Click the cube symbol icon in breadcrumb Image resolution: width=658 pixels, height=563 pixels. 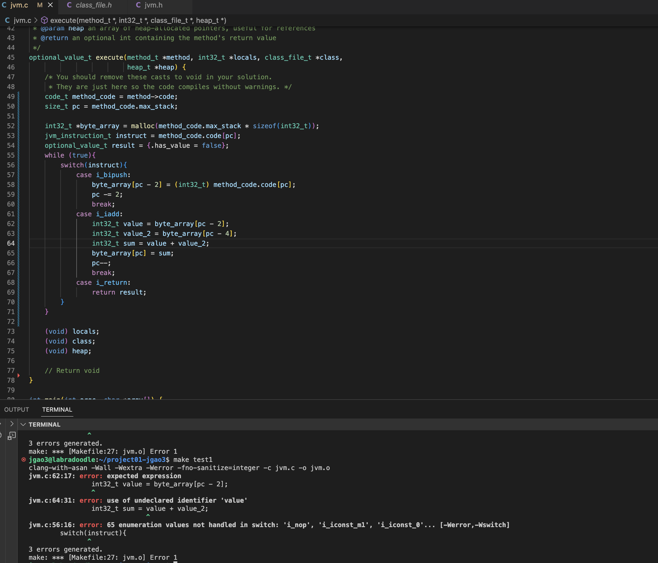click(x=44, y=21)
